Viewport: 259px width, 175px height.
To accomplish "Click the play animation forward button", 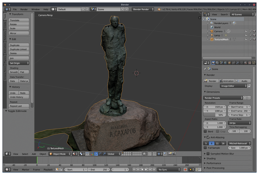I will point(146,169).
